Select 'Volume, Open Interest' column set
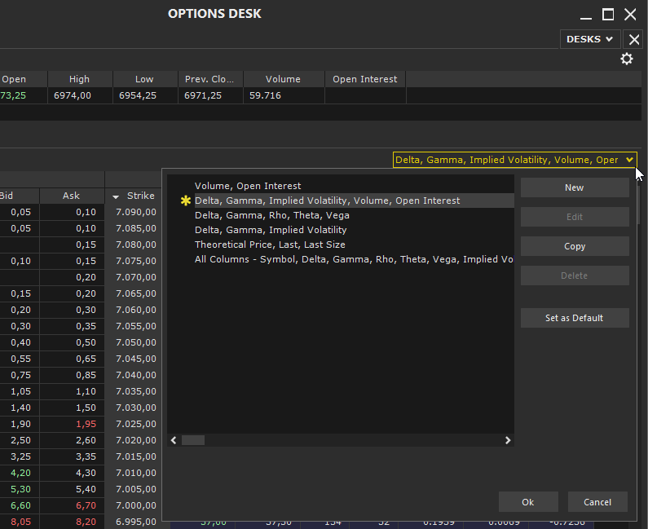This screenshot has height=529, width=648. (x=248, y=186)
